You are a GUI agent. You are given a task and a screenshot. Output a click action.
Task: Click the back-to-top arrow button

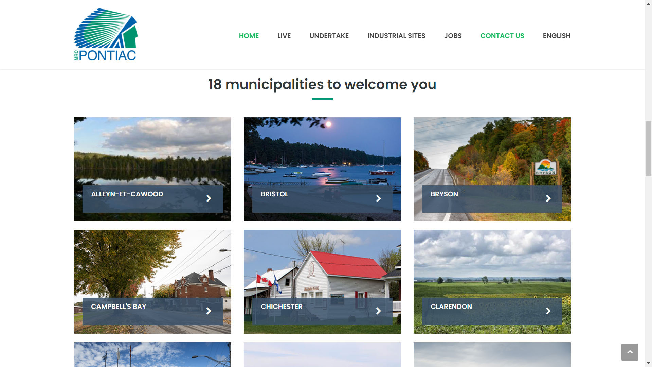[630, 352]
